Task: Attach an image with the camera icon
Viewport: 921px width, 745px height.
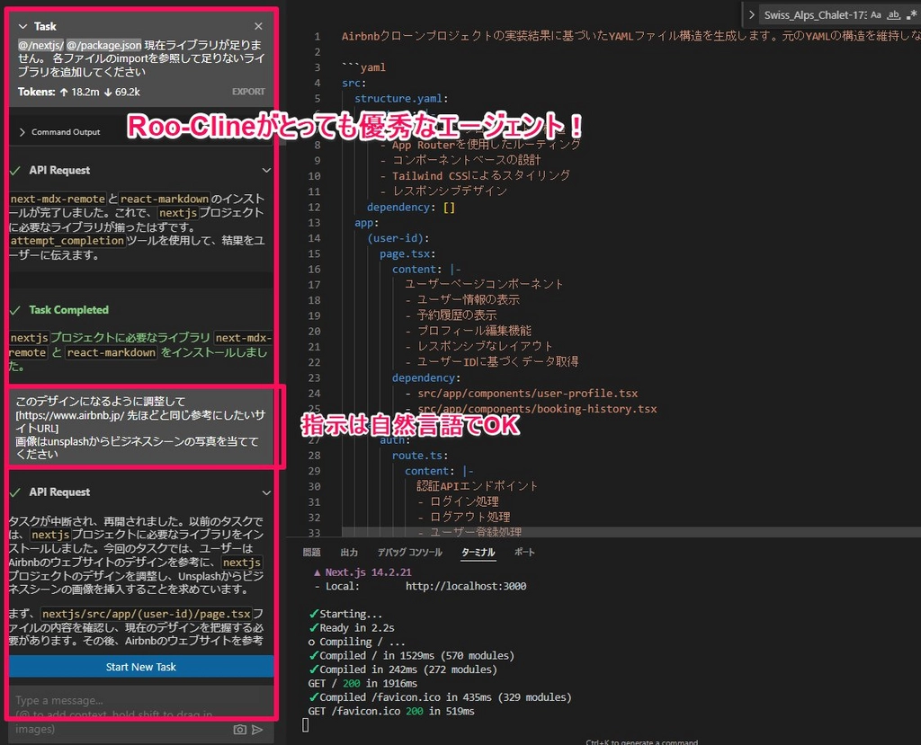Action: [239, 729]
